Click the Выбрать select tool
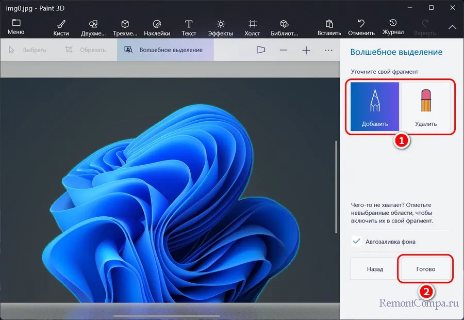 click(x=27, y=50)
